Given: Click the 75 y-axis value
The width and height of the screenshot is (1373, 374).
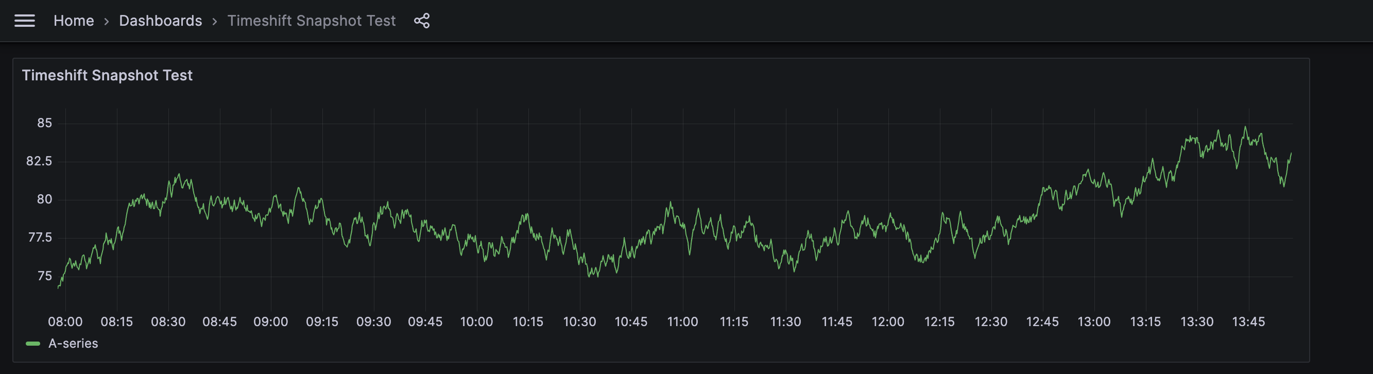Looking at the screenshot, I should [x=45, y=276].
